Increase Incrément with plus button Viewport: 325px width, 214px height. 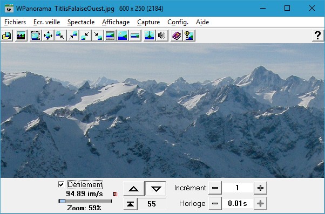click(x=260, y=188)
